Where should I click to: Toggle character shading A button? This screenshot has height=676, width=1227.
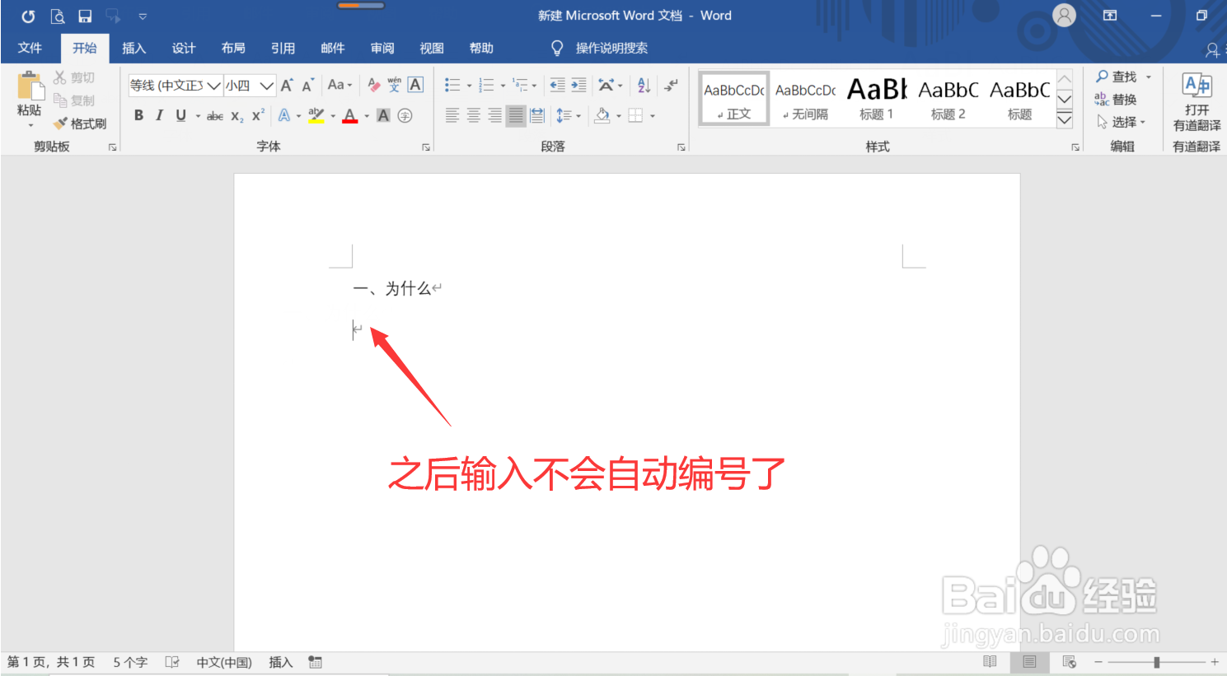pos(383,116)
